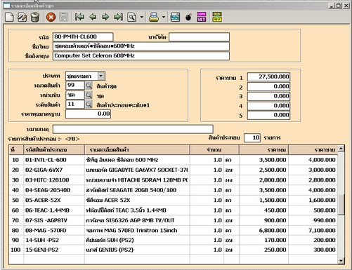This screenshot has height=270, width=352.
Task: Click lookup magnifier next to level 11
Action: (89, 104)
